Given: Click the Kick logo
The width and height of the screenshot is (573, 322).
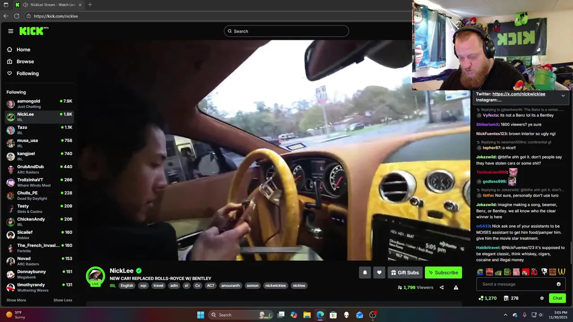Looking at the screenshot, I should click(x=34, y=31).
